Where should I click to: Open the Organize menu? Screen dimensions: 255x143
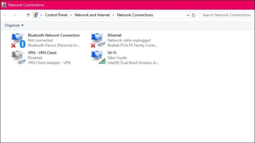pyautogui.click(x=14, y=25)
